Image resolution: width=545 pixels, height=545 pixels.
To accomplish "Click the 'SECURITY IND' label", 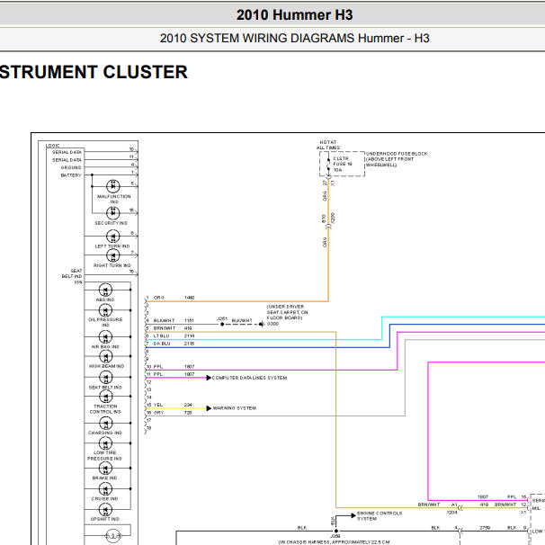I will tap(112, 223).
